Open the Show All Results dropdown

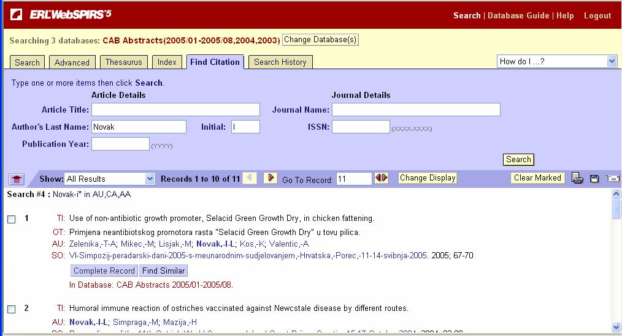click(x=109, y=179)
